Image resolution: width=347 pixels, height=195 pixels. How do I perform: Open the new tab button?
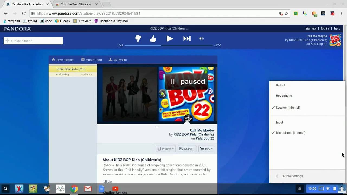[x=107, y=5]
